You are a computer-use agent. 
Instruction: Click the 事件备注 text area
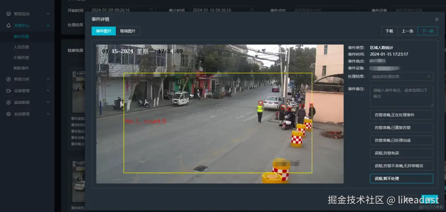pyautogui.click(x=401, y=96)
